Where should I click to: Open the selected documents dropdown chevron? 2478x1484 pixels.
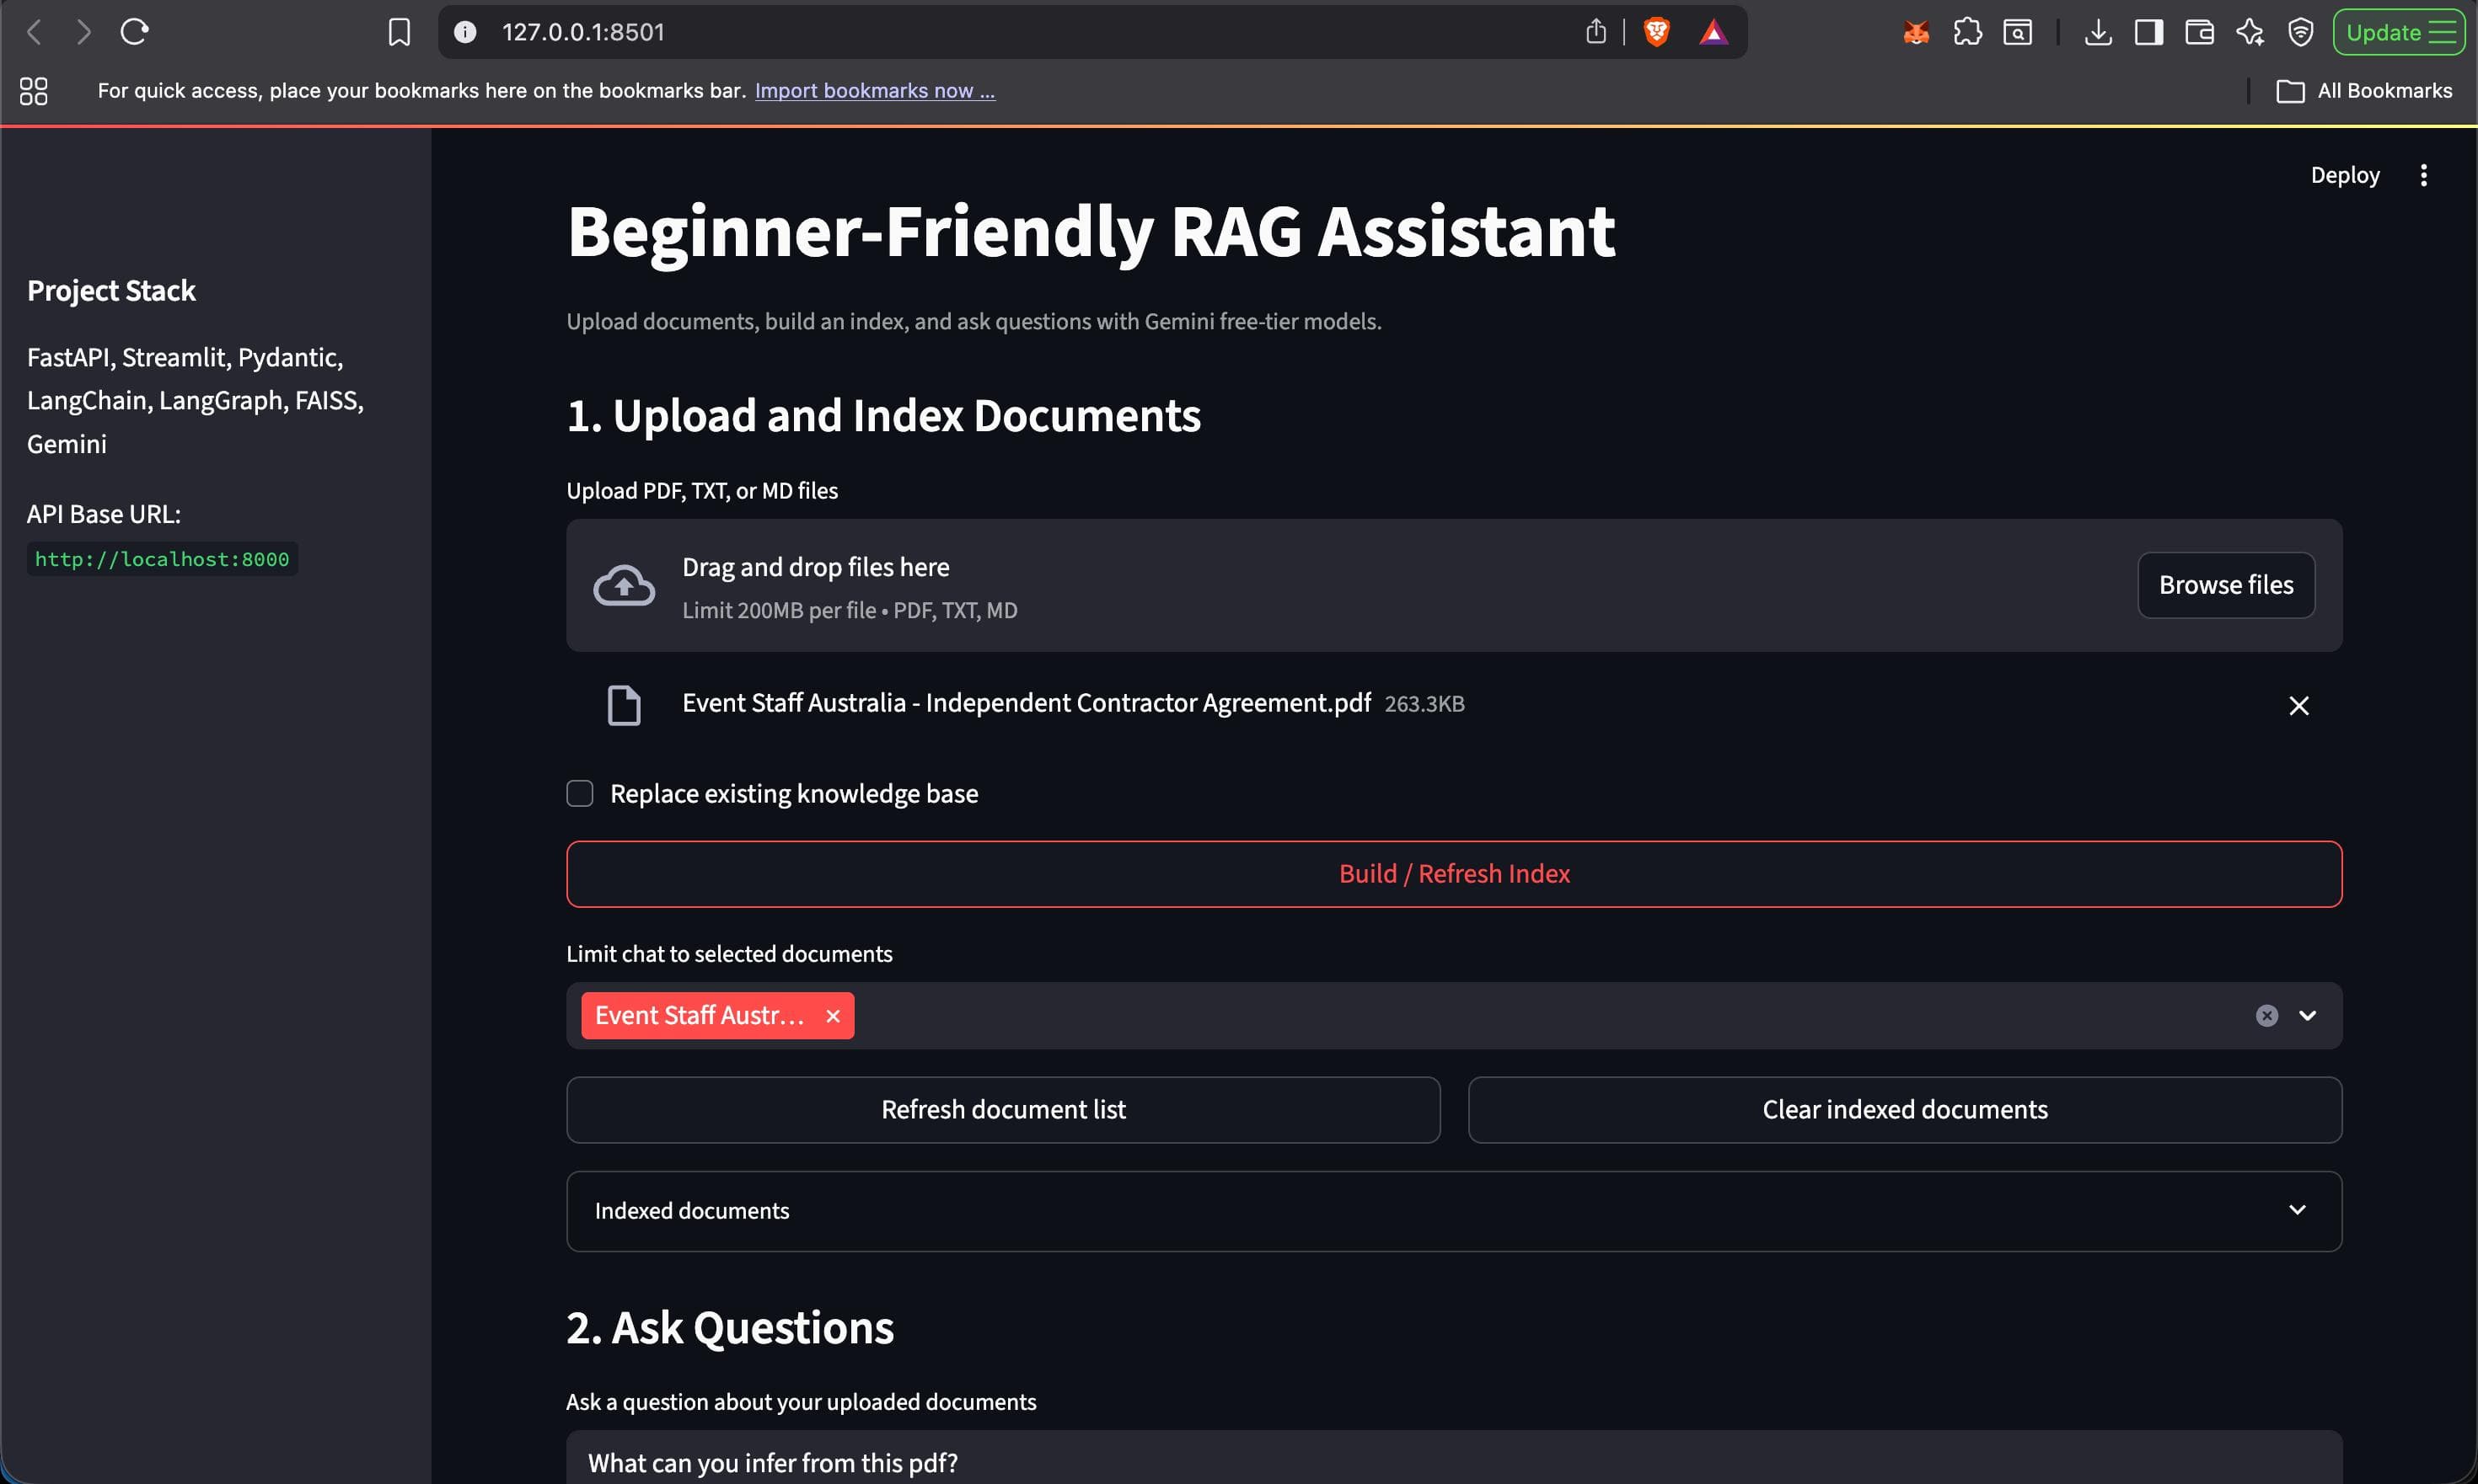coord(2308,1016)
